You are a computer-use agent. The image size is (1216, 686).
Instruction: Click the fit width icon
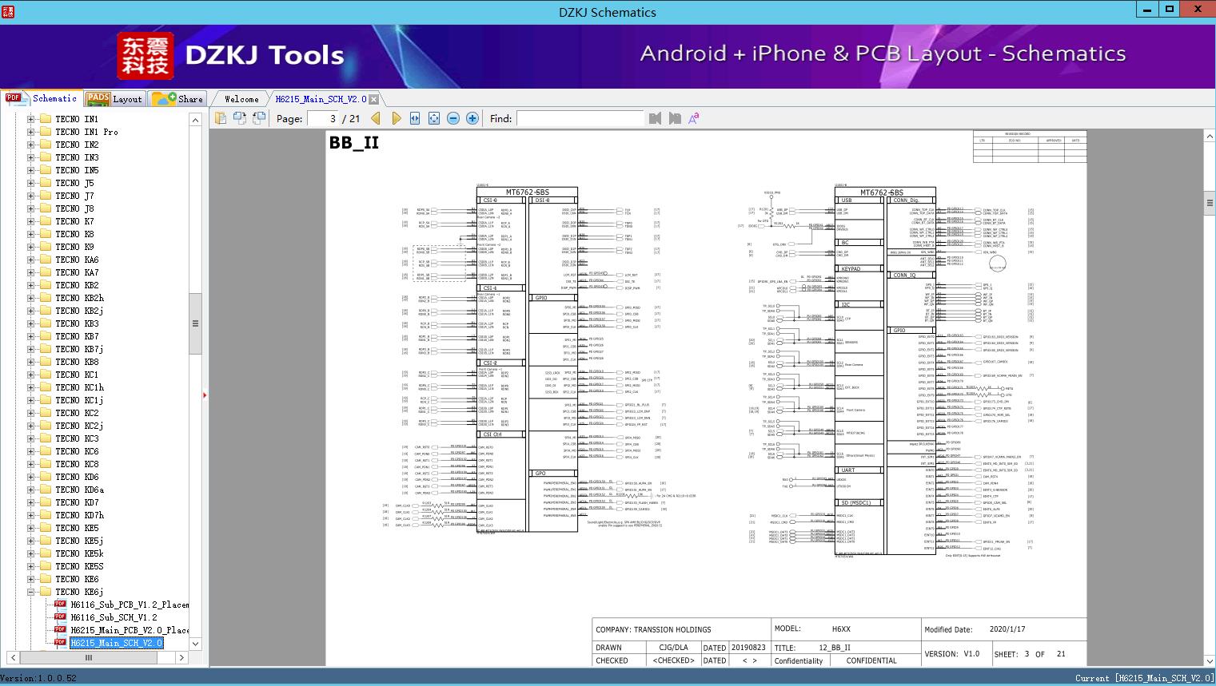click(415, 118)
